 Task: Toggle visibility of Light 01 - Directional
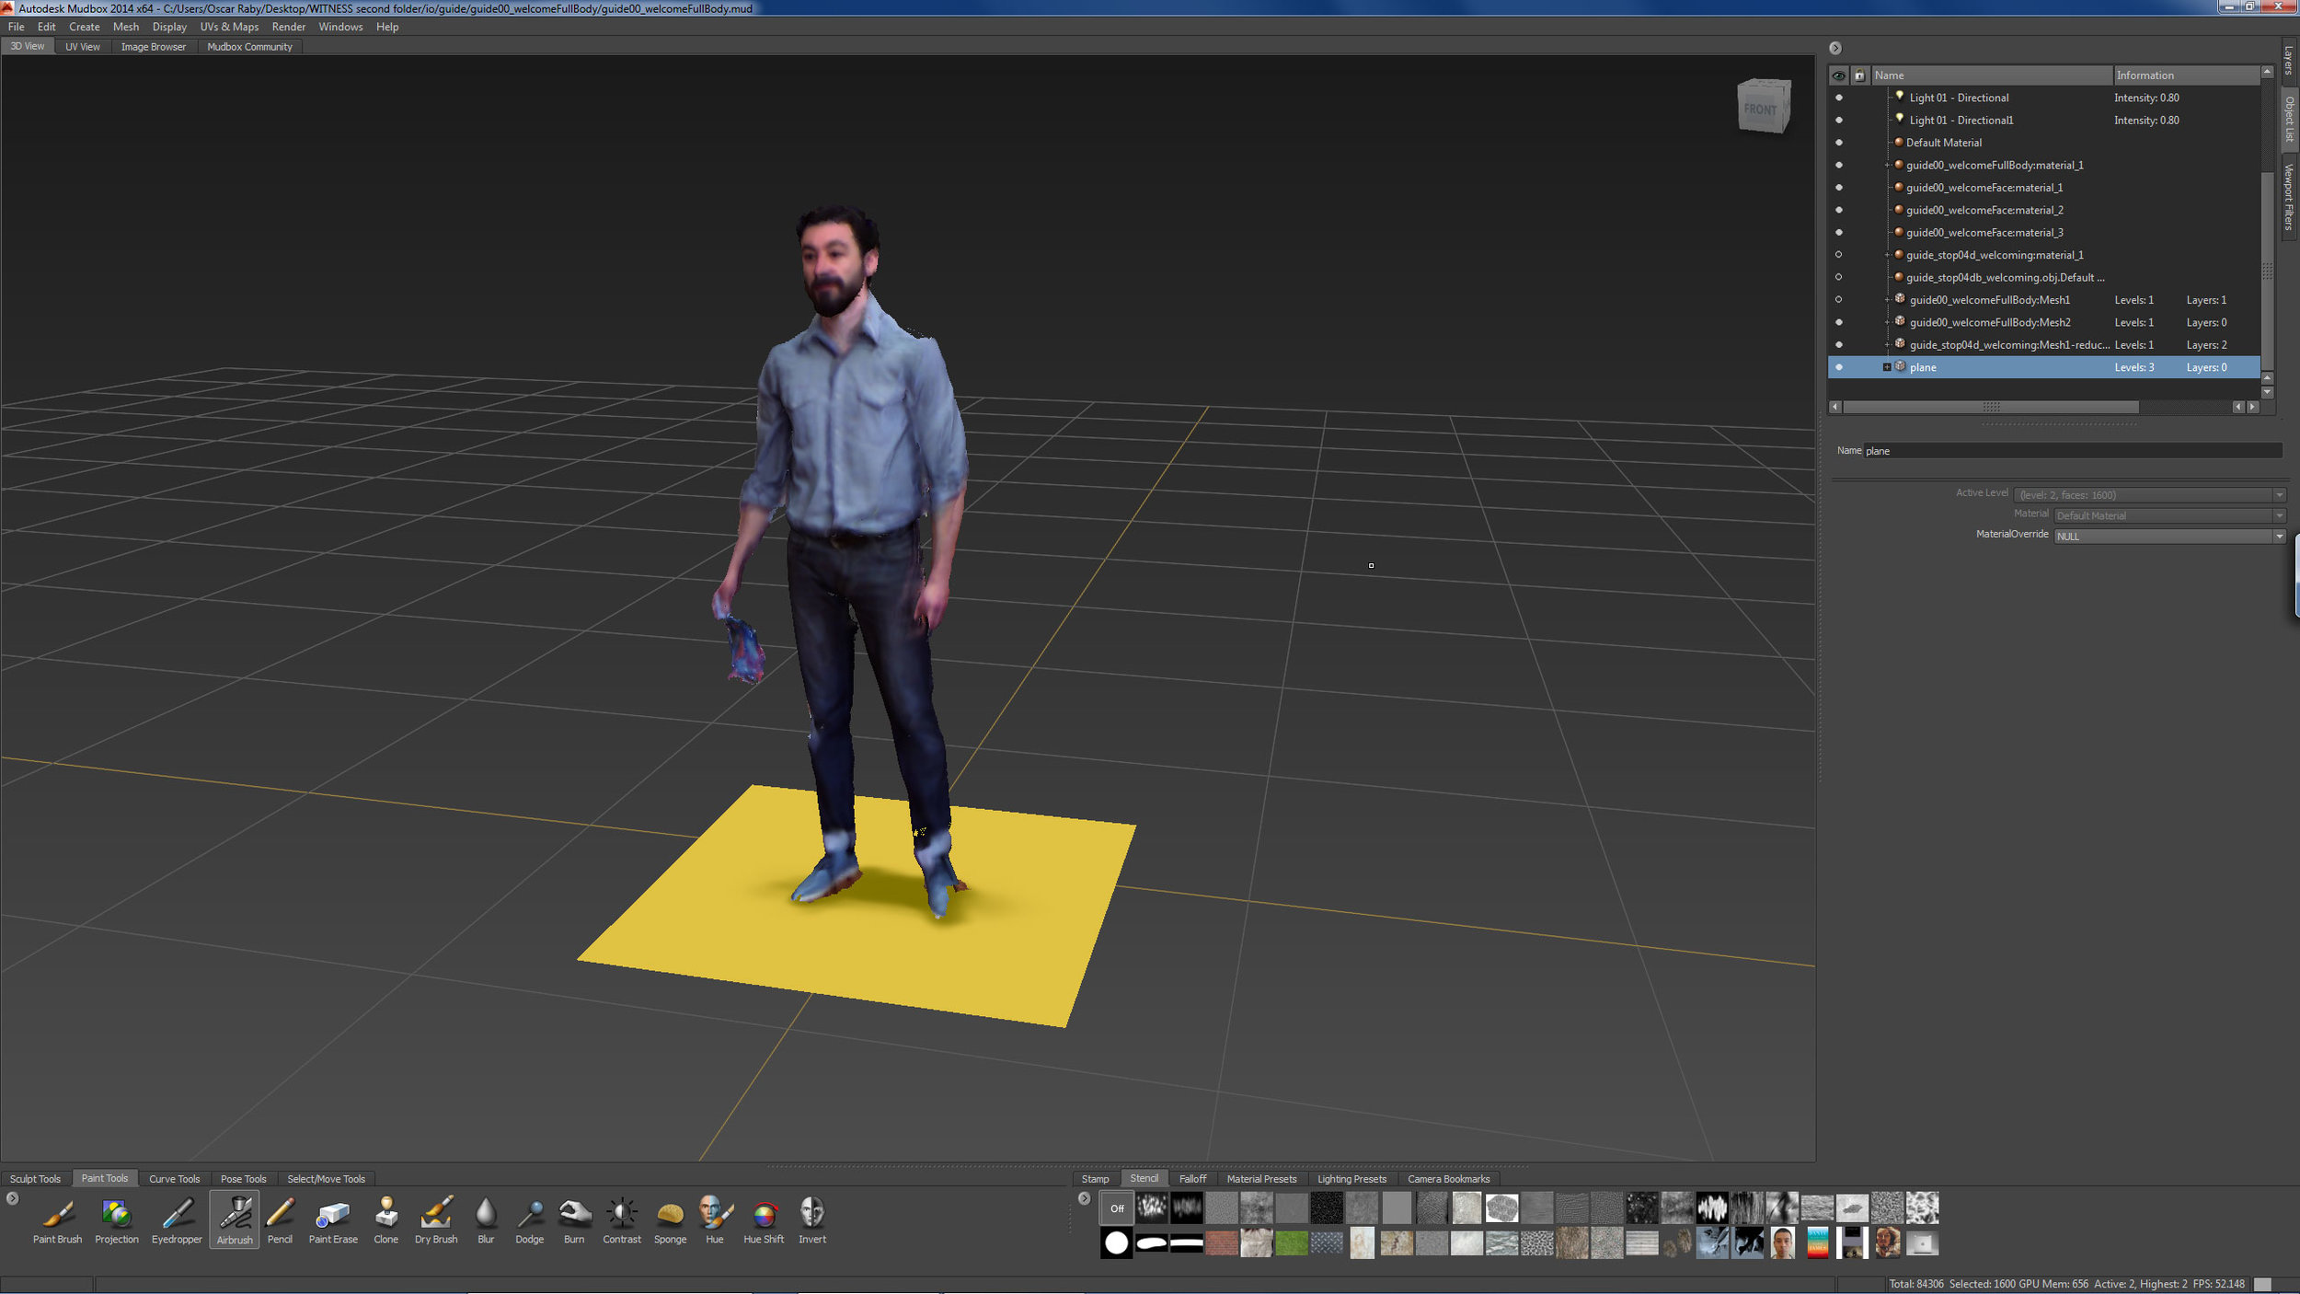pyautogui.click(x=1839, y=98)
